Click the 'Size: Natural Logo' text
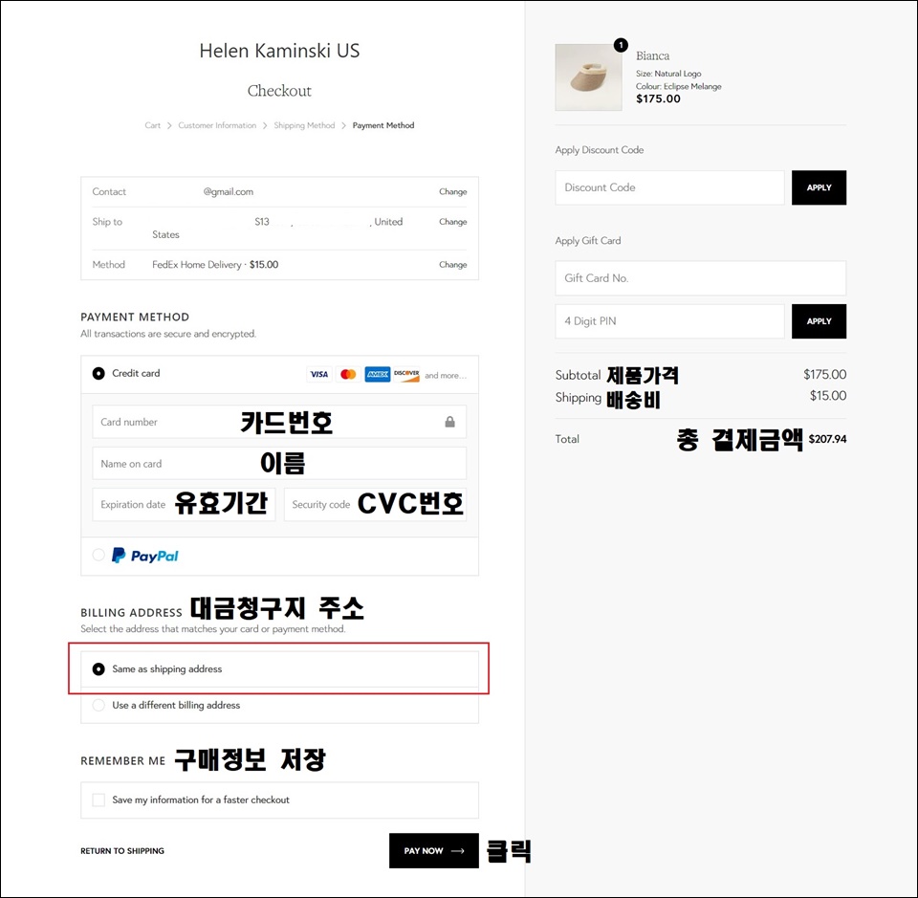The image size is (918, 898). (668, 74)
